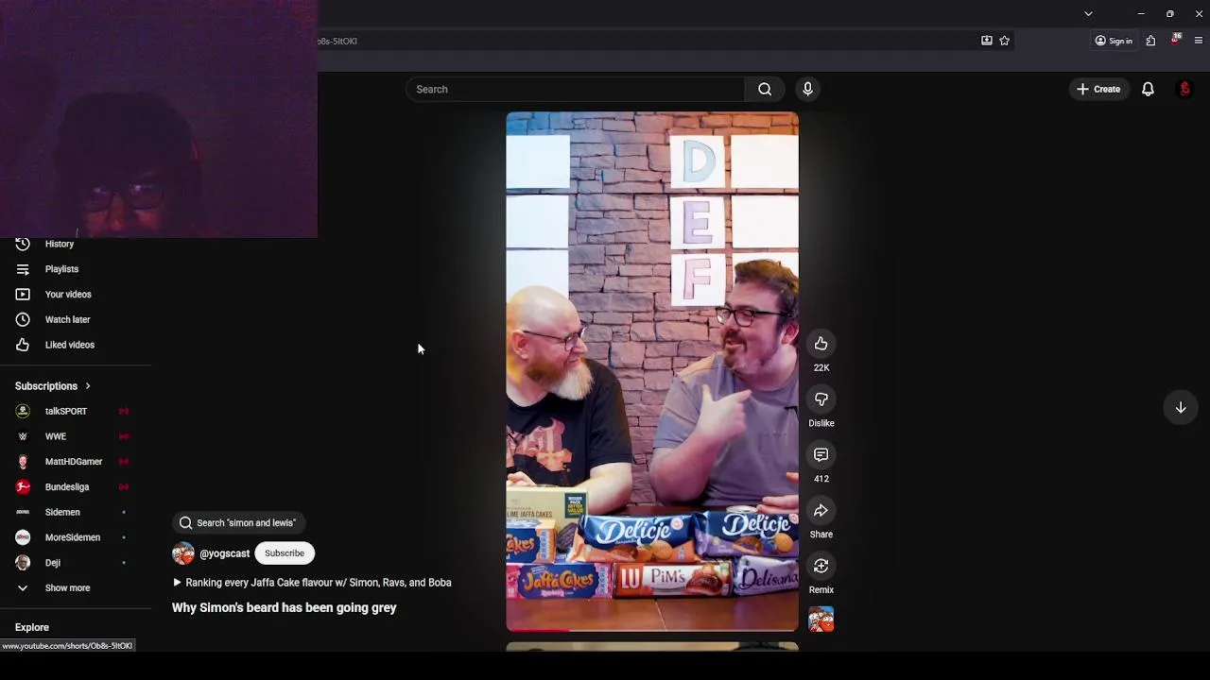Open the talkSPORT subscription channel
The width and height of the screenshot is (1210, 680).
[x=65, y=412]
